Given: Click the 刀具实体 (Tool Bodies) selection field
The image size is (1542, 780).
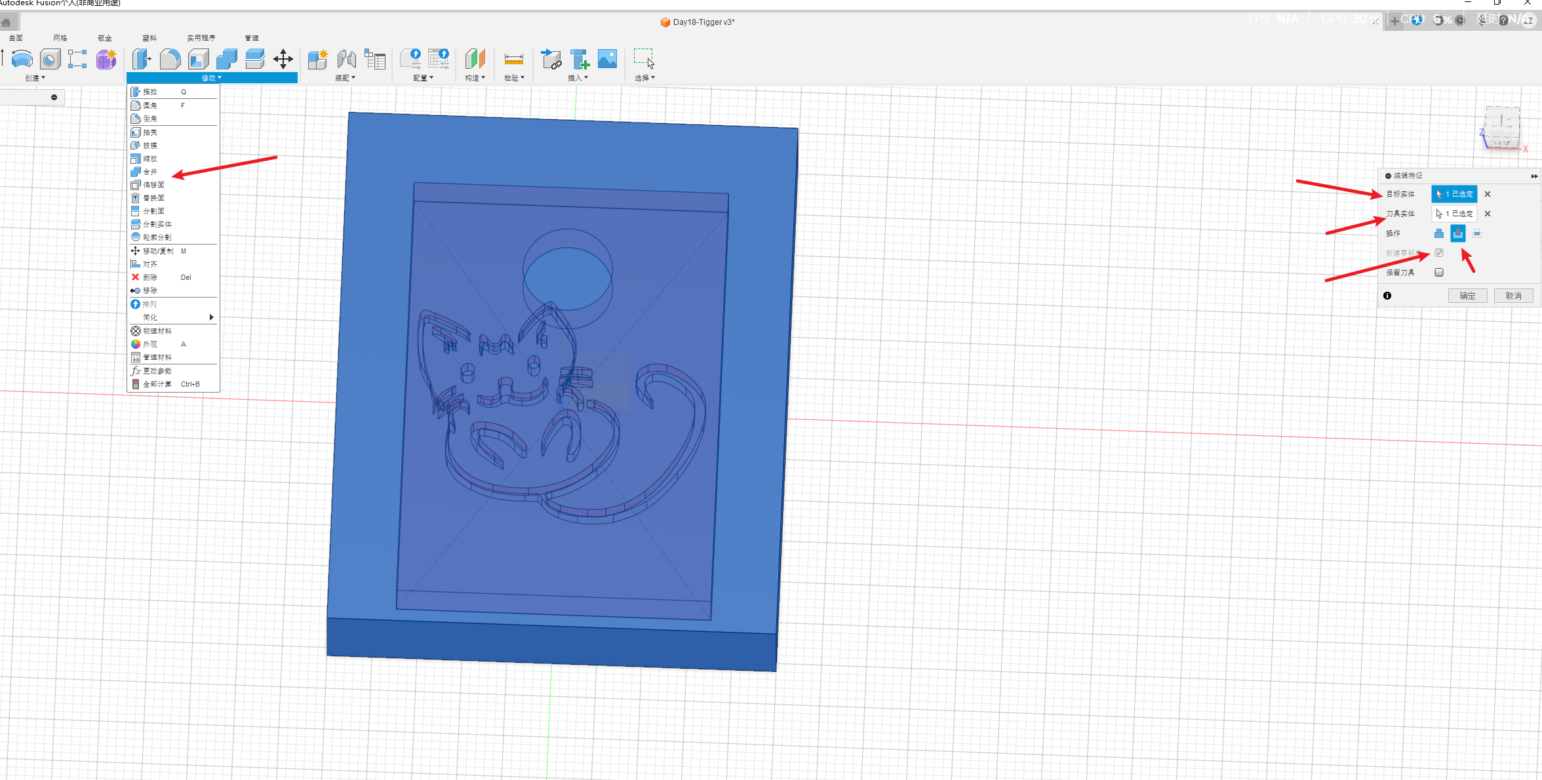Looking at the screenshot, I should pos(1454,214).
